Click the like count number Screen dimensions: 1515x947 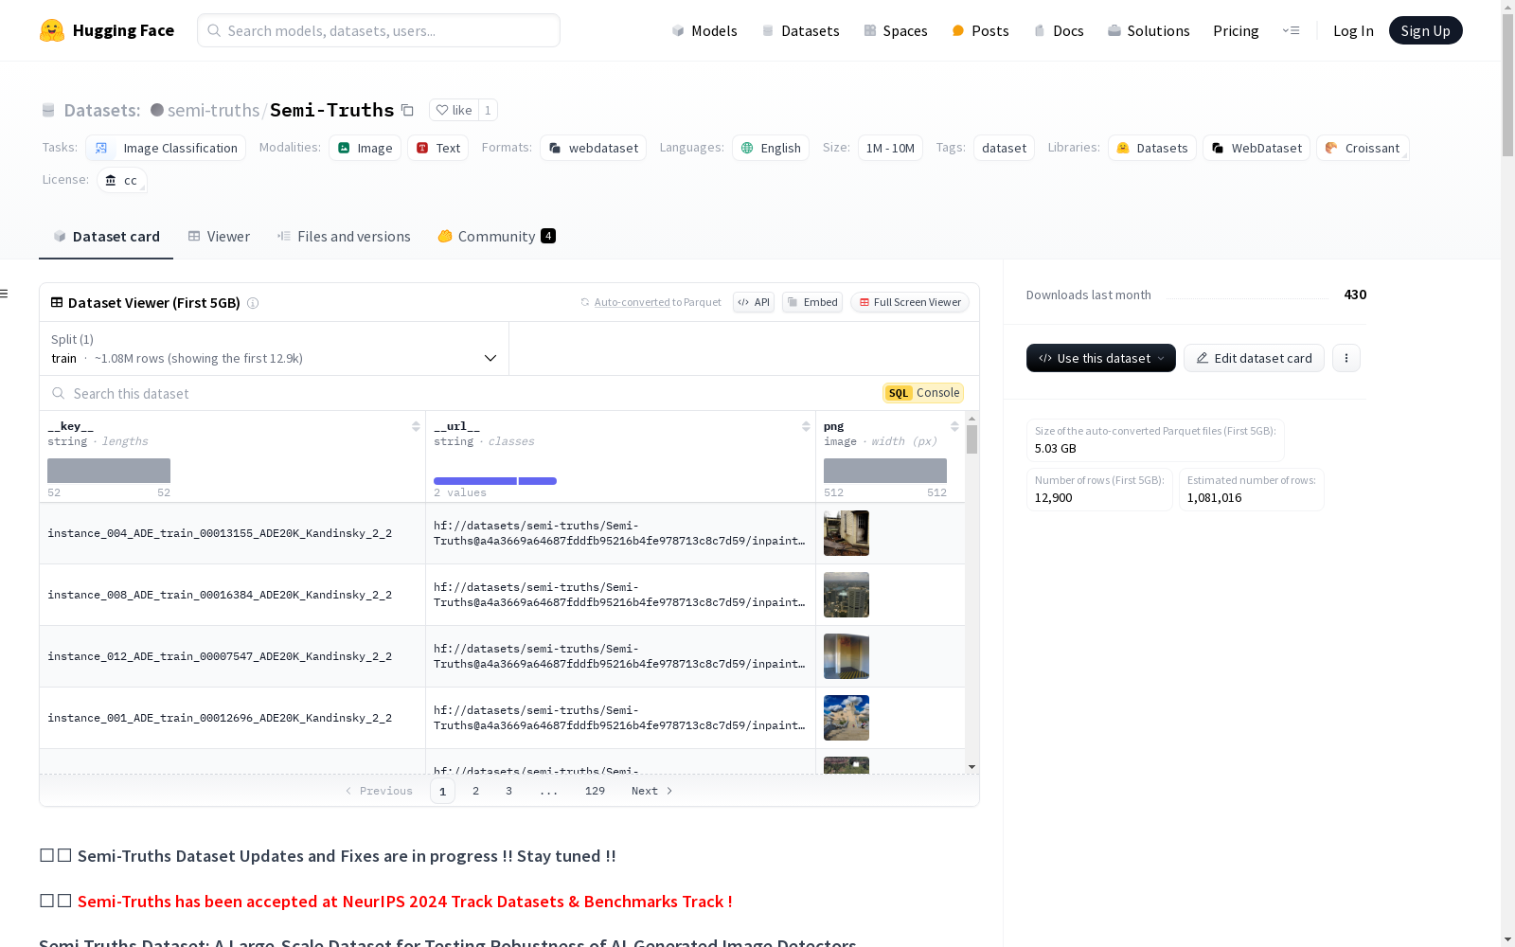[x=488, y=110]
